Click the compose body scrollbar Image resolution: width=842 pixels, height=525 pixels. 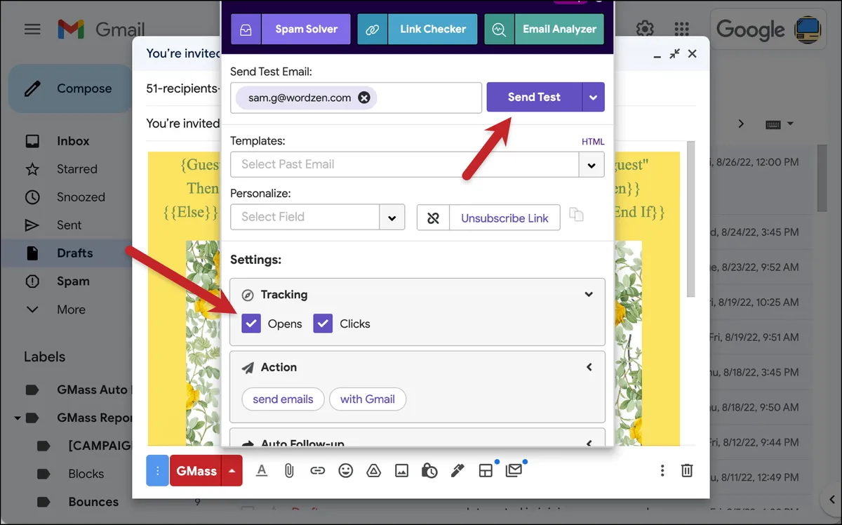[x=690, y=218]
